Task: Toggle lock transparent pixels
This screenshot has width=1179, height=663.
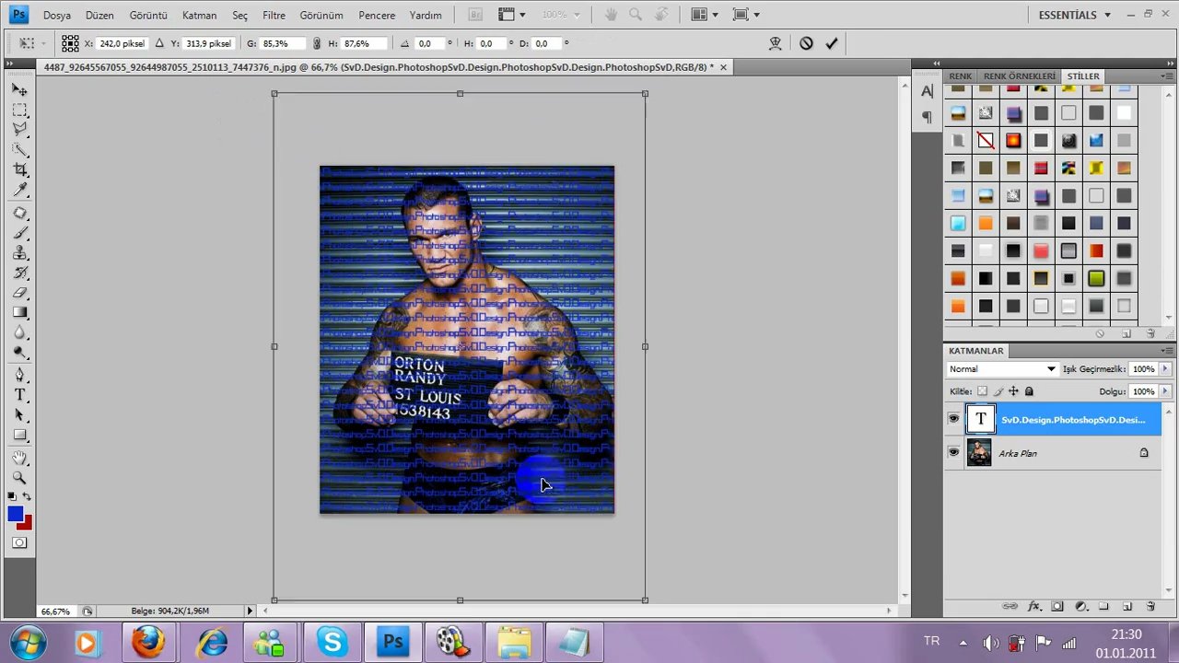Action: pyautogui.click(x=982, y=391)
